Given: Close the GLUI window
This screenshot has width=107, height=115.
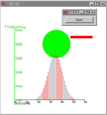Looking at the screenshot, I should tap(92, 13).
